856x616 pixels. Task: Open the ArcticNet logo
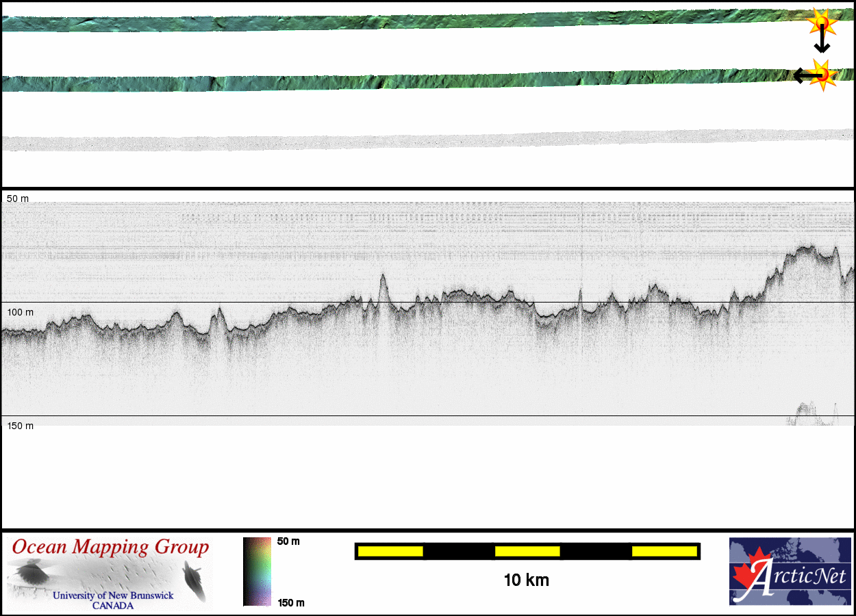[x=790, y=571]
